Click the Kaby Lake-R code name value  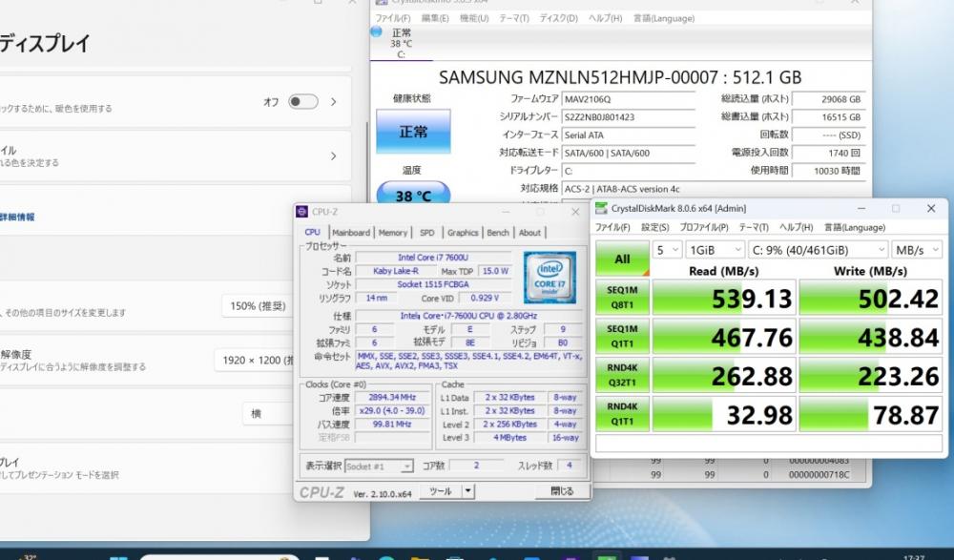tap(396, 271)
